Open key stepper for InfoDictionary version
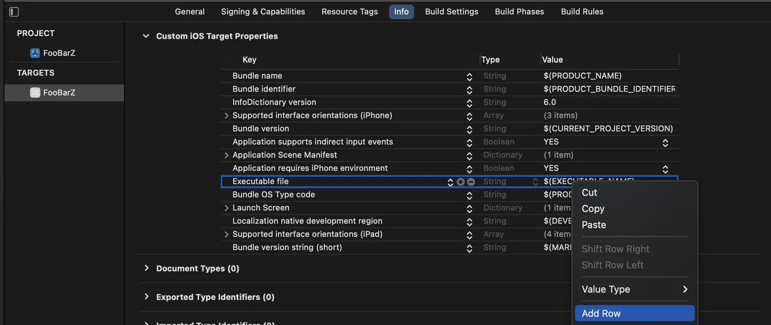Screen dimensions: 771x325 [469, 103]
